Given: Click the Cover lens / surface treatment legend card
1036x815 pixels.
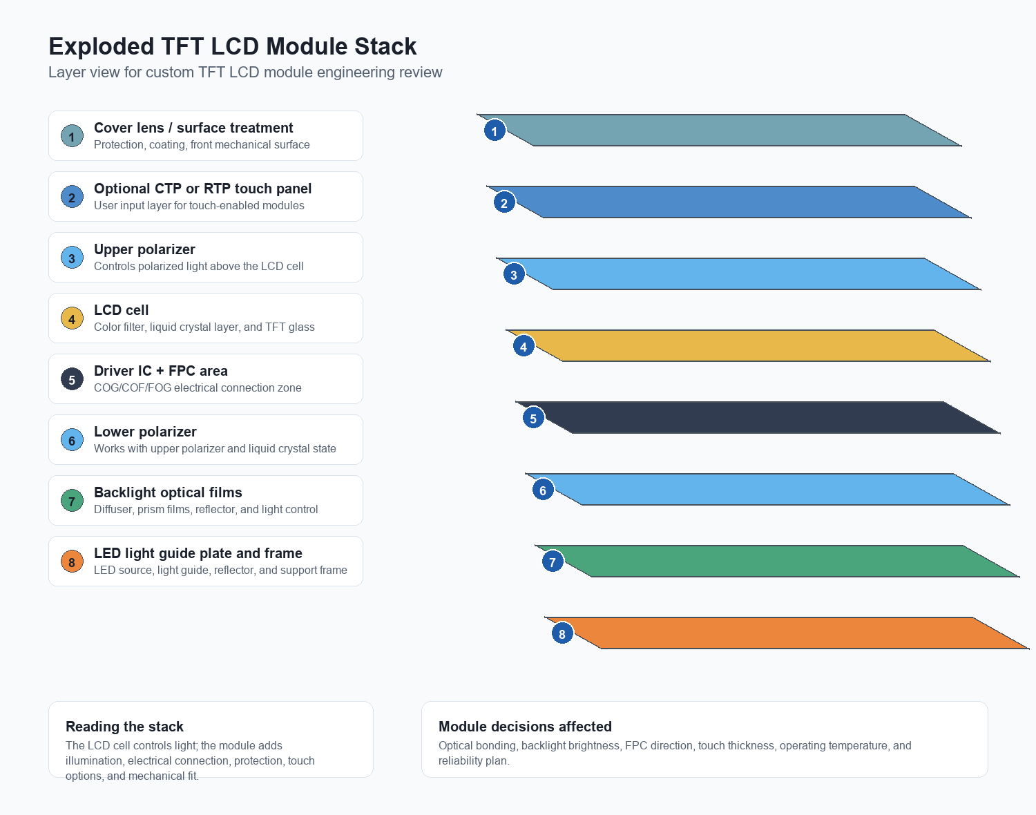Looking at the screenshot, I should [x=206, y=136].
